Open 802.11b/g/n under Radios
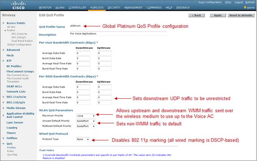The width and height of the screenshot is (257, 161). (x=19, y=37)
